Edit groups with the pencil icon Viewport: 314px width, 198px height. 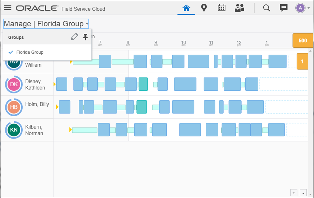(74, 37)
